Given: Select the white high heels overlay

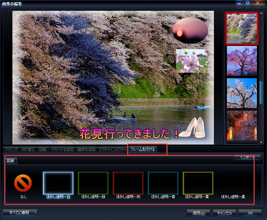Looking at the screenshot, I should click(x=192, y=127).
